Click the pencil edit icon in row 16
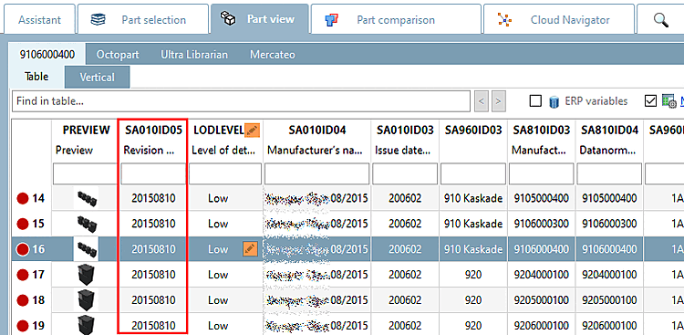 (x=250, y=249)
